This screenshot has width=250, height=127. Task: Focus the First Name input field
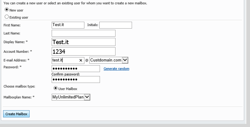(x=68, y=25)
